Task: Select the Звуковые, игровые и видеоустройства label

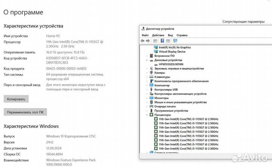Action: [x=179, y=68]
